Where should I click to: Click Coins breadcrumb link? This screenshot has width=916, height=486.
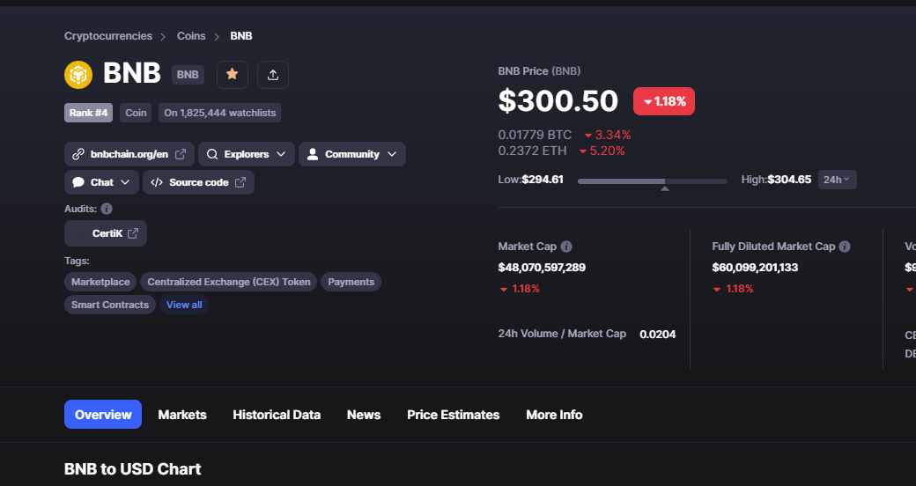click(x=191, y=36)
